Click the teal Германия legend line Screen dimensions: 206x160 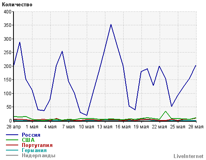pos(12,150)
